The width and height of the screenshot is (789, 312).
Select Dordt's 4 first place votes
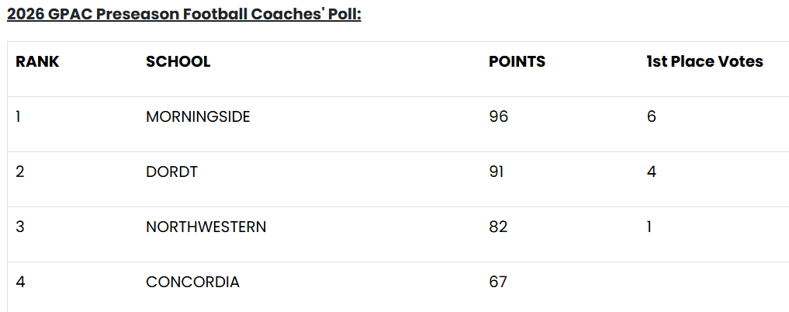point(652,172)
